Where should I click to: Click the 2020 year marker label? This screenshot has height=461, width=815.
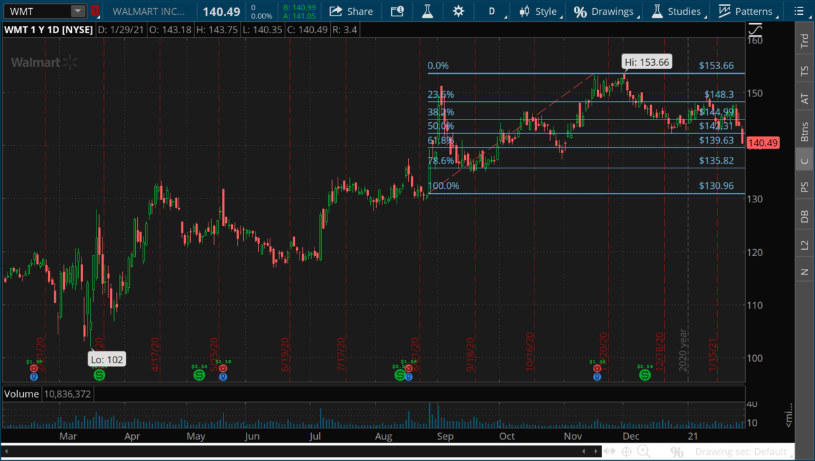point(684,350)
